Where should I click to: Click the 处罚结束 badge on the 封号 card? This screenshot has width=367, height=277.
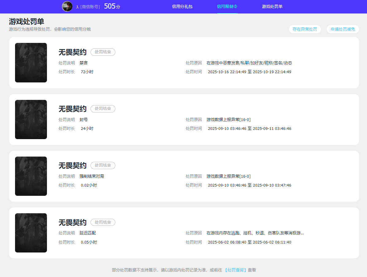pyautogui.click(x=103, y=109)
